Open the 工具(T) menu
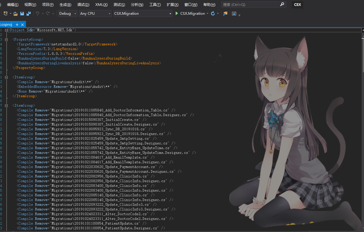 (155, 5)
